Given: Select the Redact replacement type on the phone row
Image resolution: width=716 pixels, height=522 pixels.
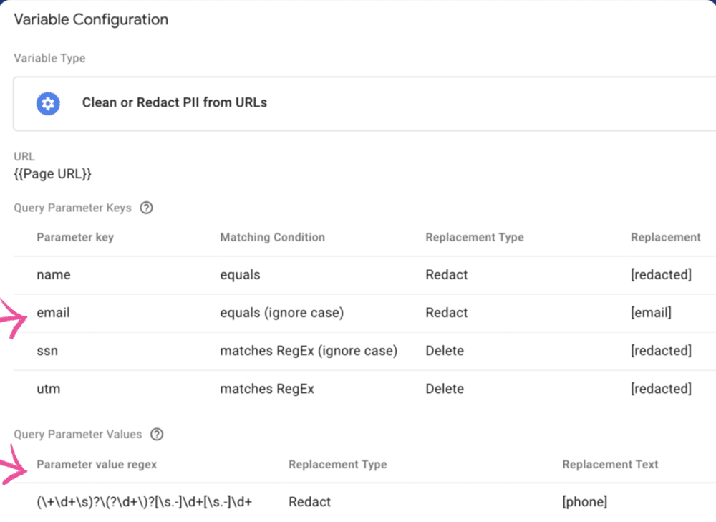Looking at the screenshot, I should coord(309,502).
